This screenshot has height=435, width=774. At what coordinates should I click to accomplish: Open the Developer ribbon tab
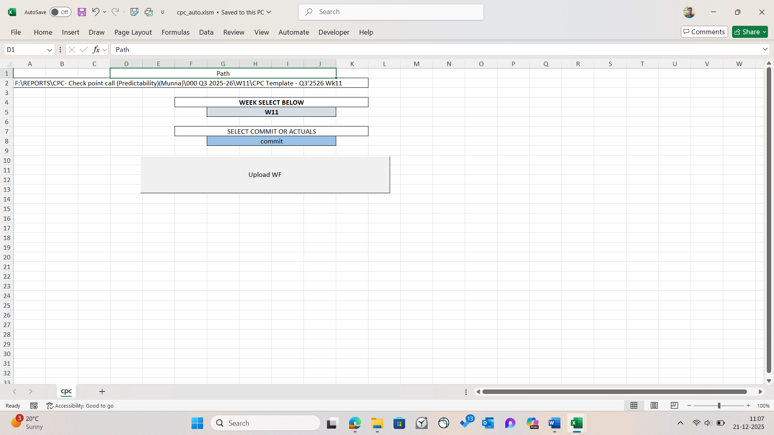point(334,32)
